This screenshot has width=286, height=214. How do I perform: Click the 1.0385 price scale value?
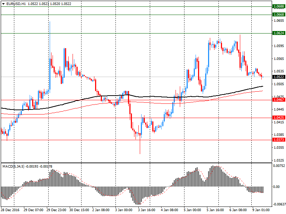[x=279, y=135]
